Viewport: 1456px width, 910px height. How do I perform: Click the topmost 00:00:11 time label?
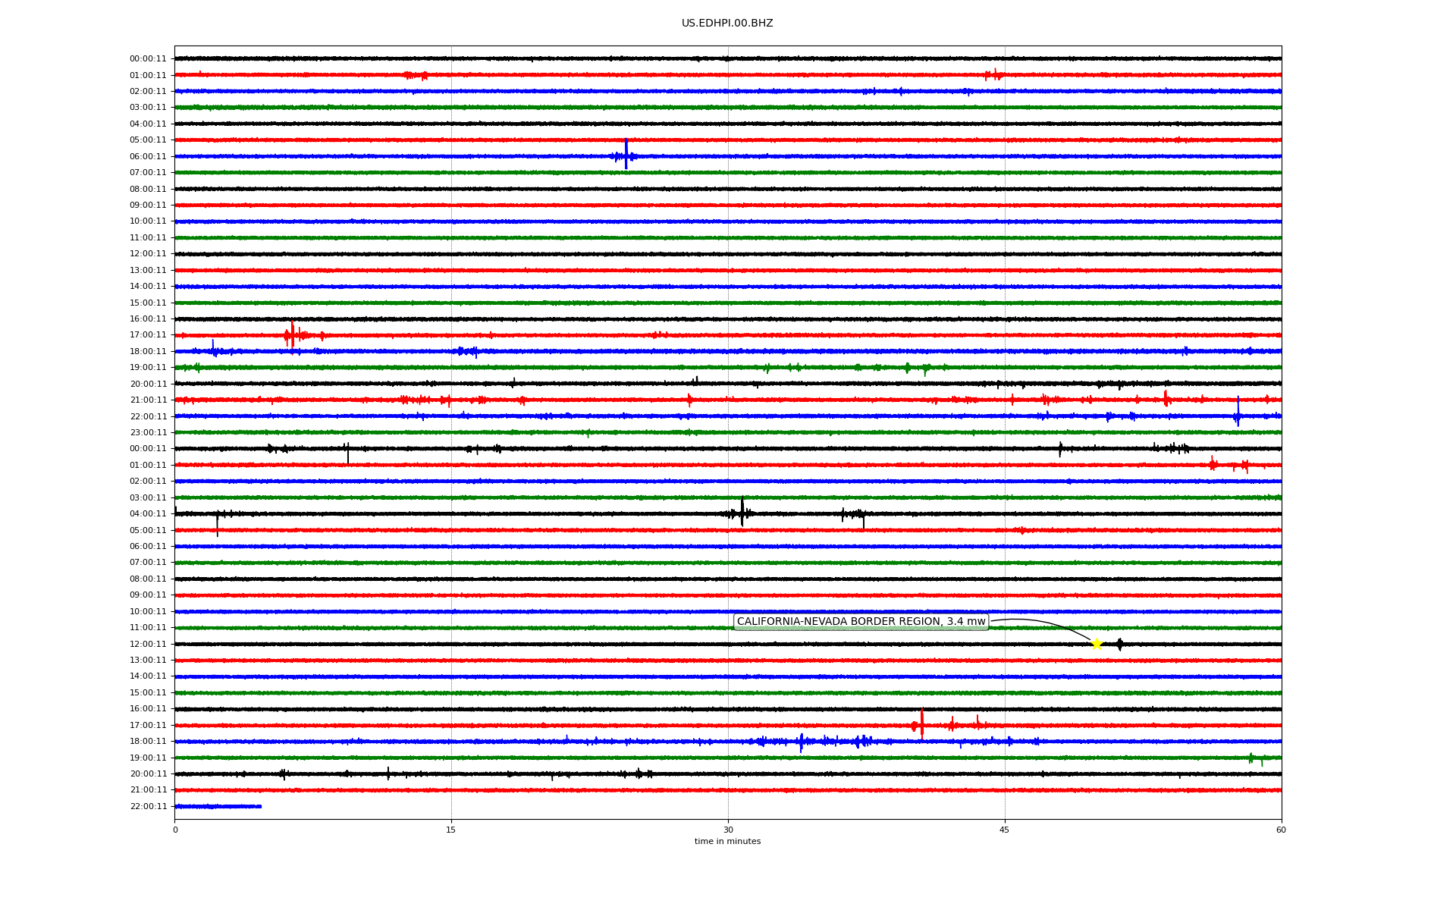[148, 58]
